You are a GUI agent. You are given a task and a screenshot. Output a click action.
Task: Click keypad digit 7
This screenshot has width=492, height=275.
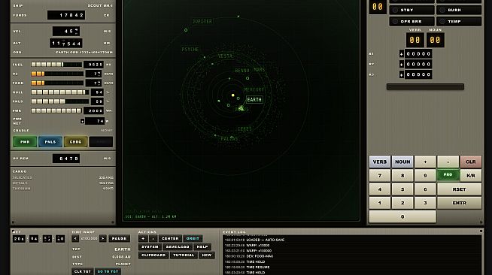[380, 175]
